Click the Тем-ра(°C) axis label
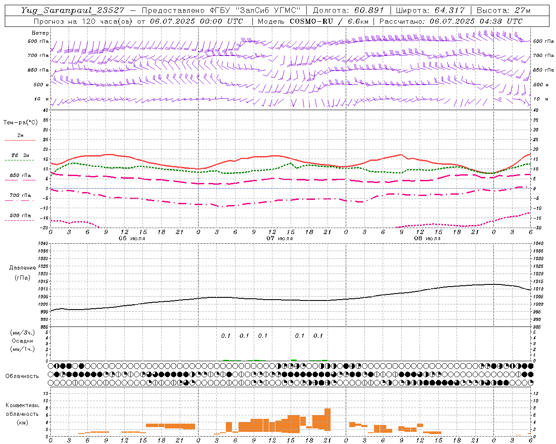 point(20,123)
